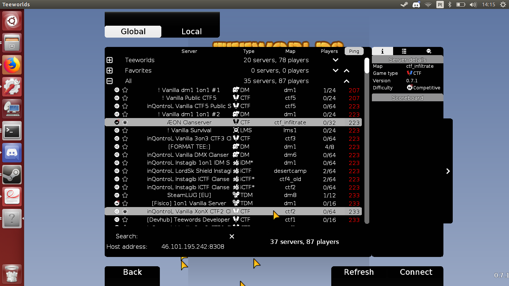Screen dimensions: 509x286
Task: Toggle favorite star for [FORMAT TEE:]
Action: pos(125,147)
